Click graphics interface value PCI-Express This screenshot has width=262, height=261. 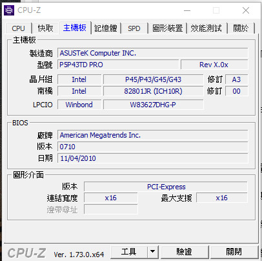(166, 187)
